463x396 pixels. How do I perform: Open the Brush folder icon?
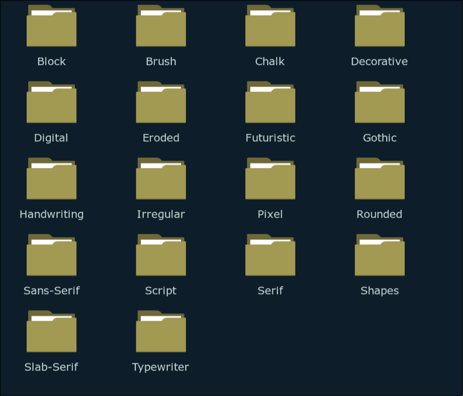click(161, 26)
